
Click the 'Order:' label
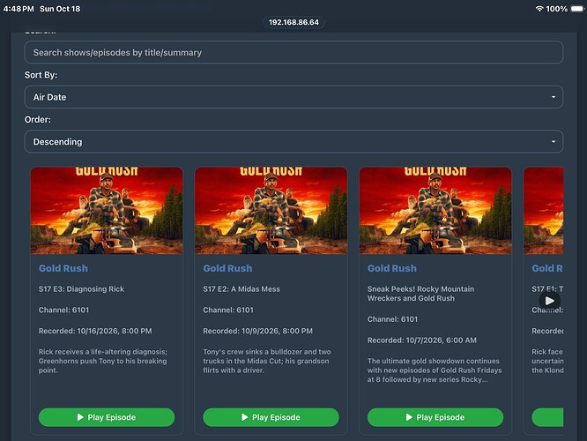(x=37, y=120)
